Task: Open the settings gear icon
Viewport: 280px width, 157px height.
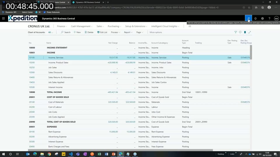Action: tap(262, 18)
